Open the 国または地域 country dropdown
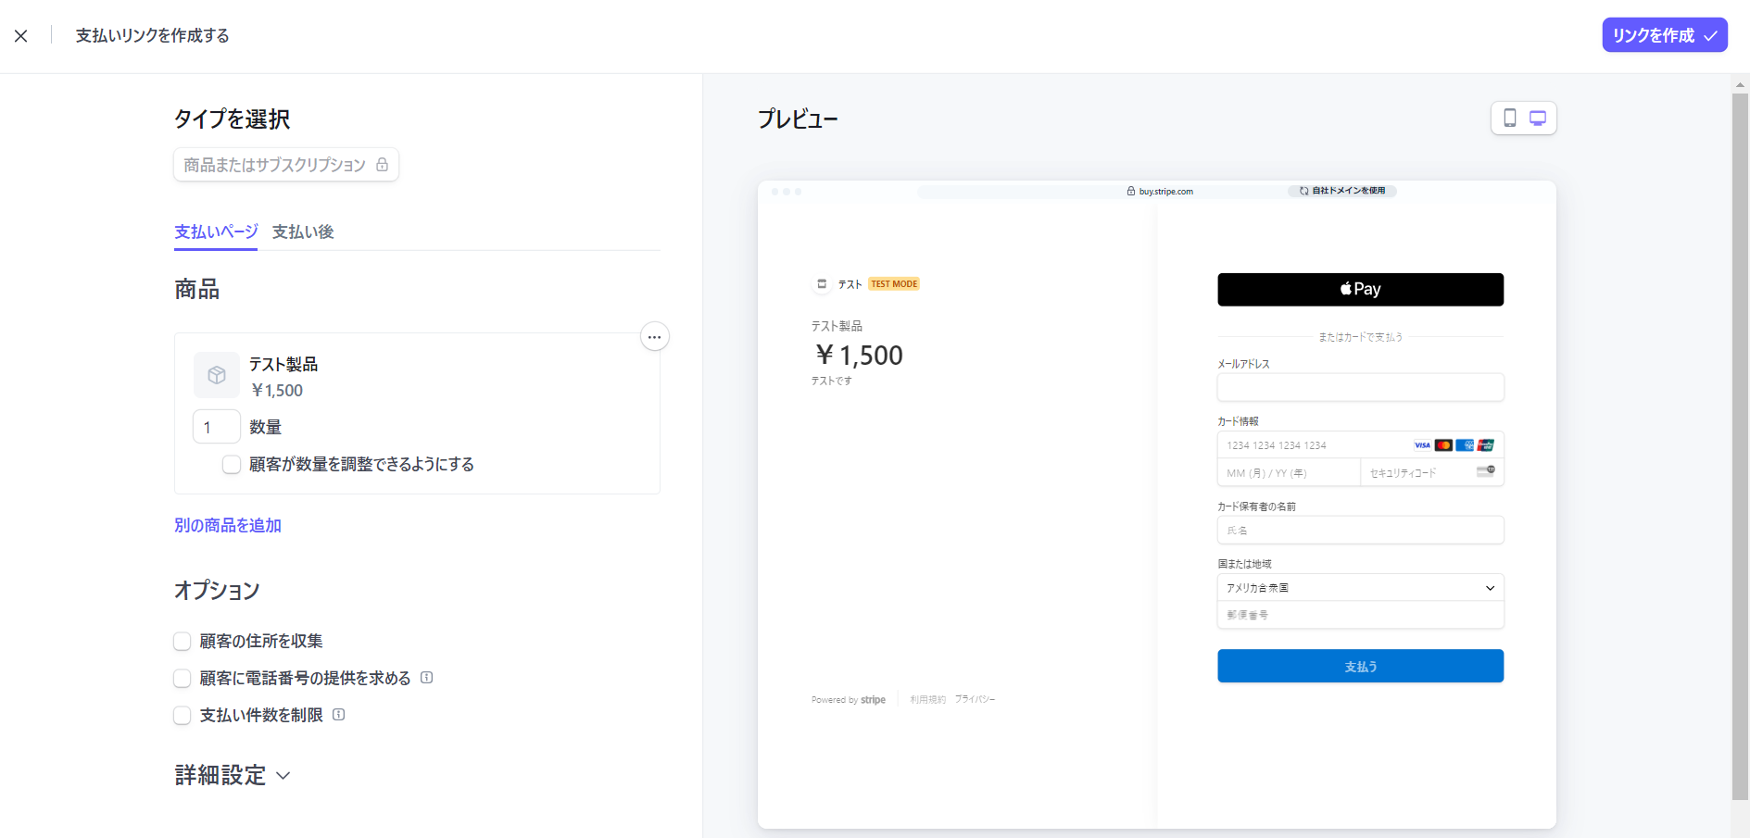This screenshot has width=1750, height=838. (x=1360, y=588)
